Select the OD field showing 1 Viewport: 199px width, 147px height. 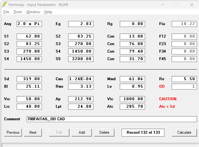point(184,86)
